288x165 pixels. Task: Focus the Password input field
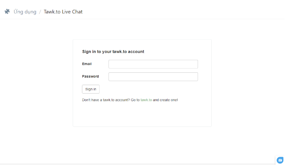153,77
